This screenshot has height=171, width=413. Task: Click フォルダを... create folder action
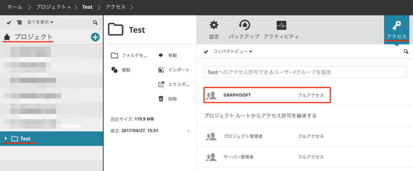129,55
